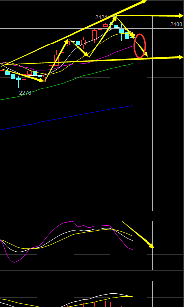Screen dimensions: 184x307
Task: Click the magenta oscillator line in middle panel
Action: 67,242
